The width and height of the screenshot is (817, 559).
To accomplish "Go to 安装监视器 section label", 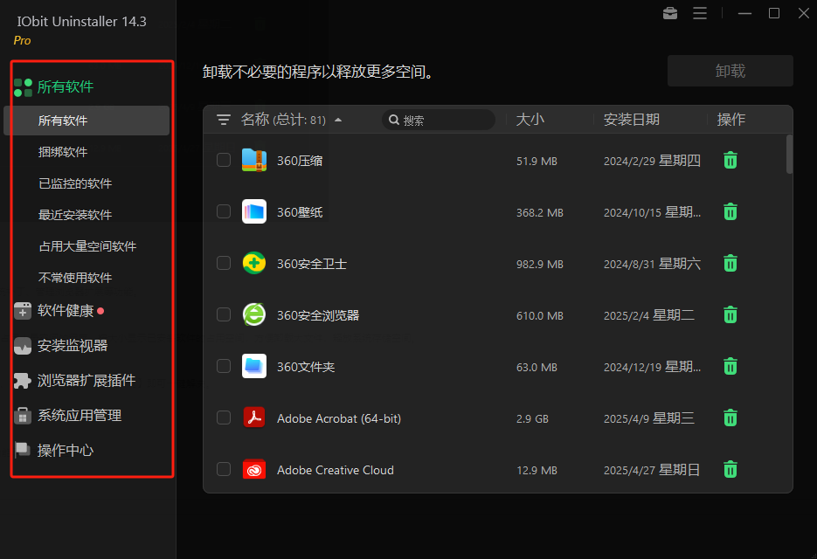I will click(x=73, y=346).
